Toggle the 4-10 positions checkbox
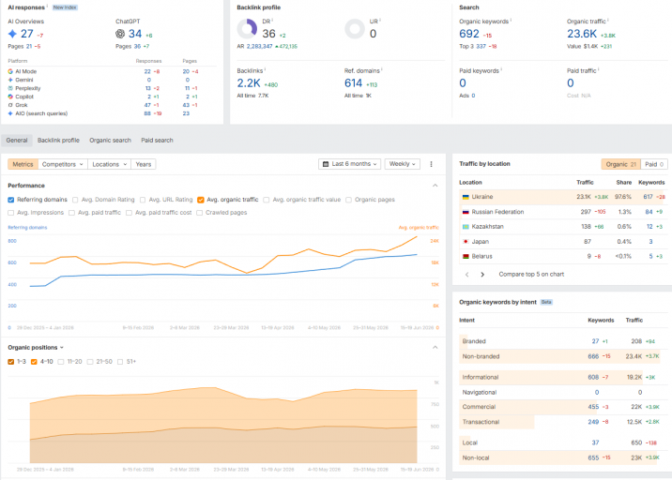672x480 pixels. [x=34, y=362]
